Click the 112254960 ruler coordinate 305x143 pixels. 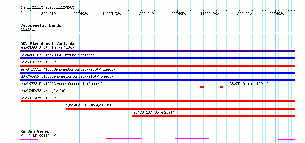pyautogui.click(x=210, y=14)
